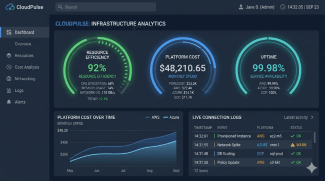Click the NETWORK I/O: 110 GB/s line
Screen dimensions: 325x181
click(97, 93)
